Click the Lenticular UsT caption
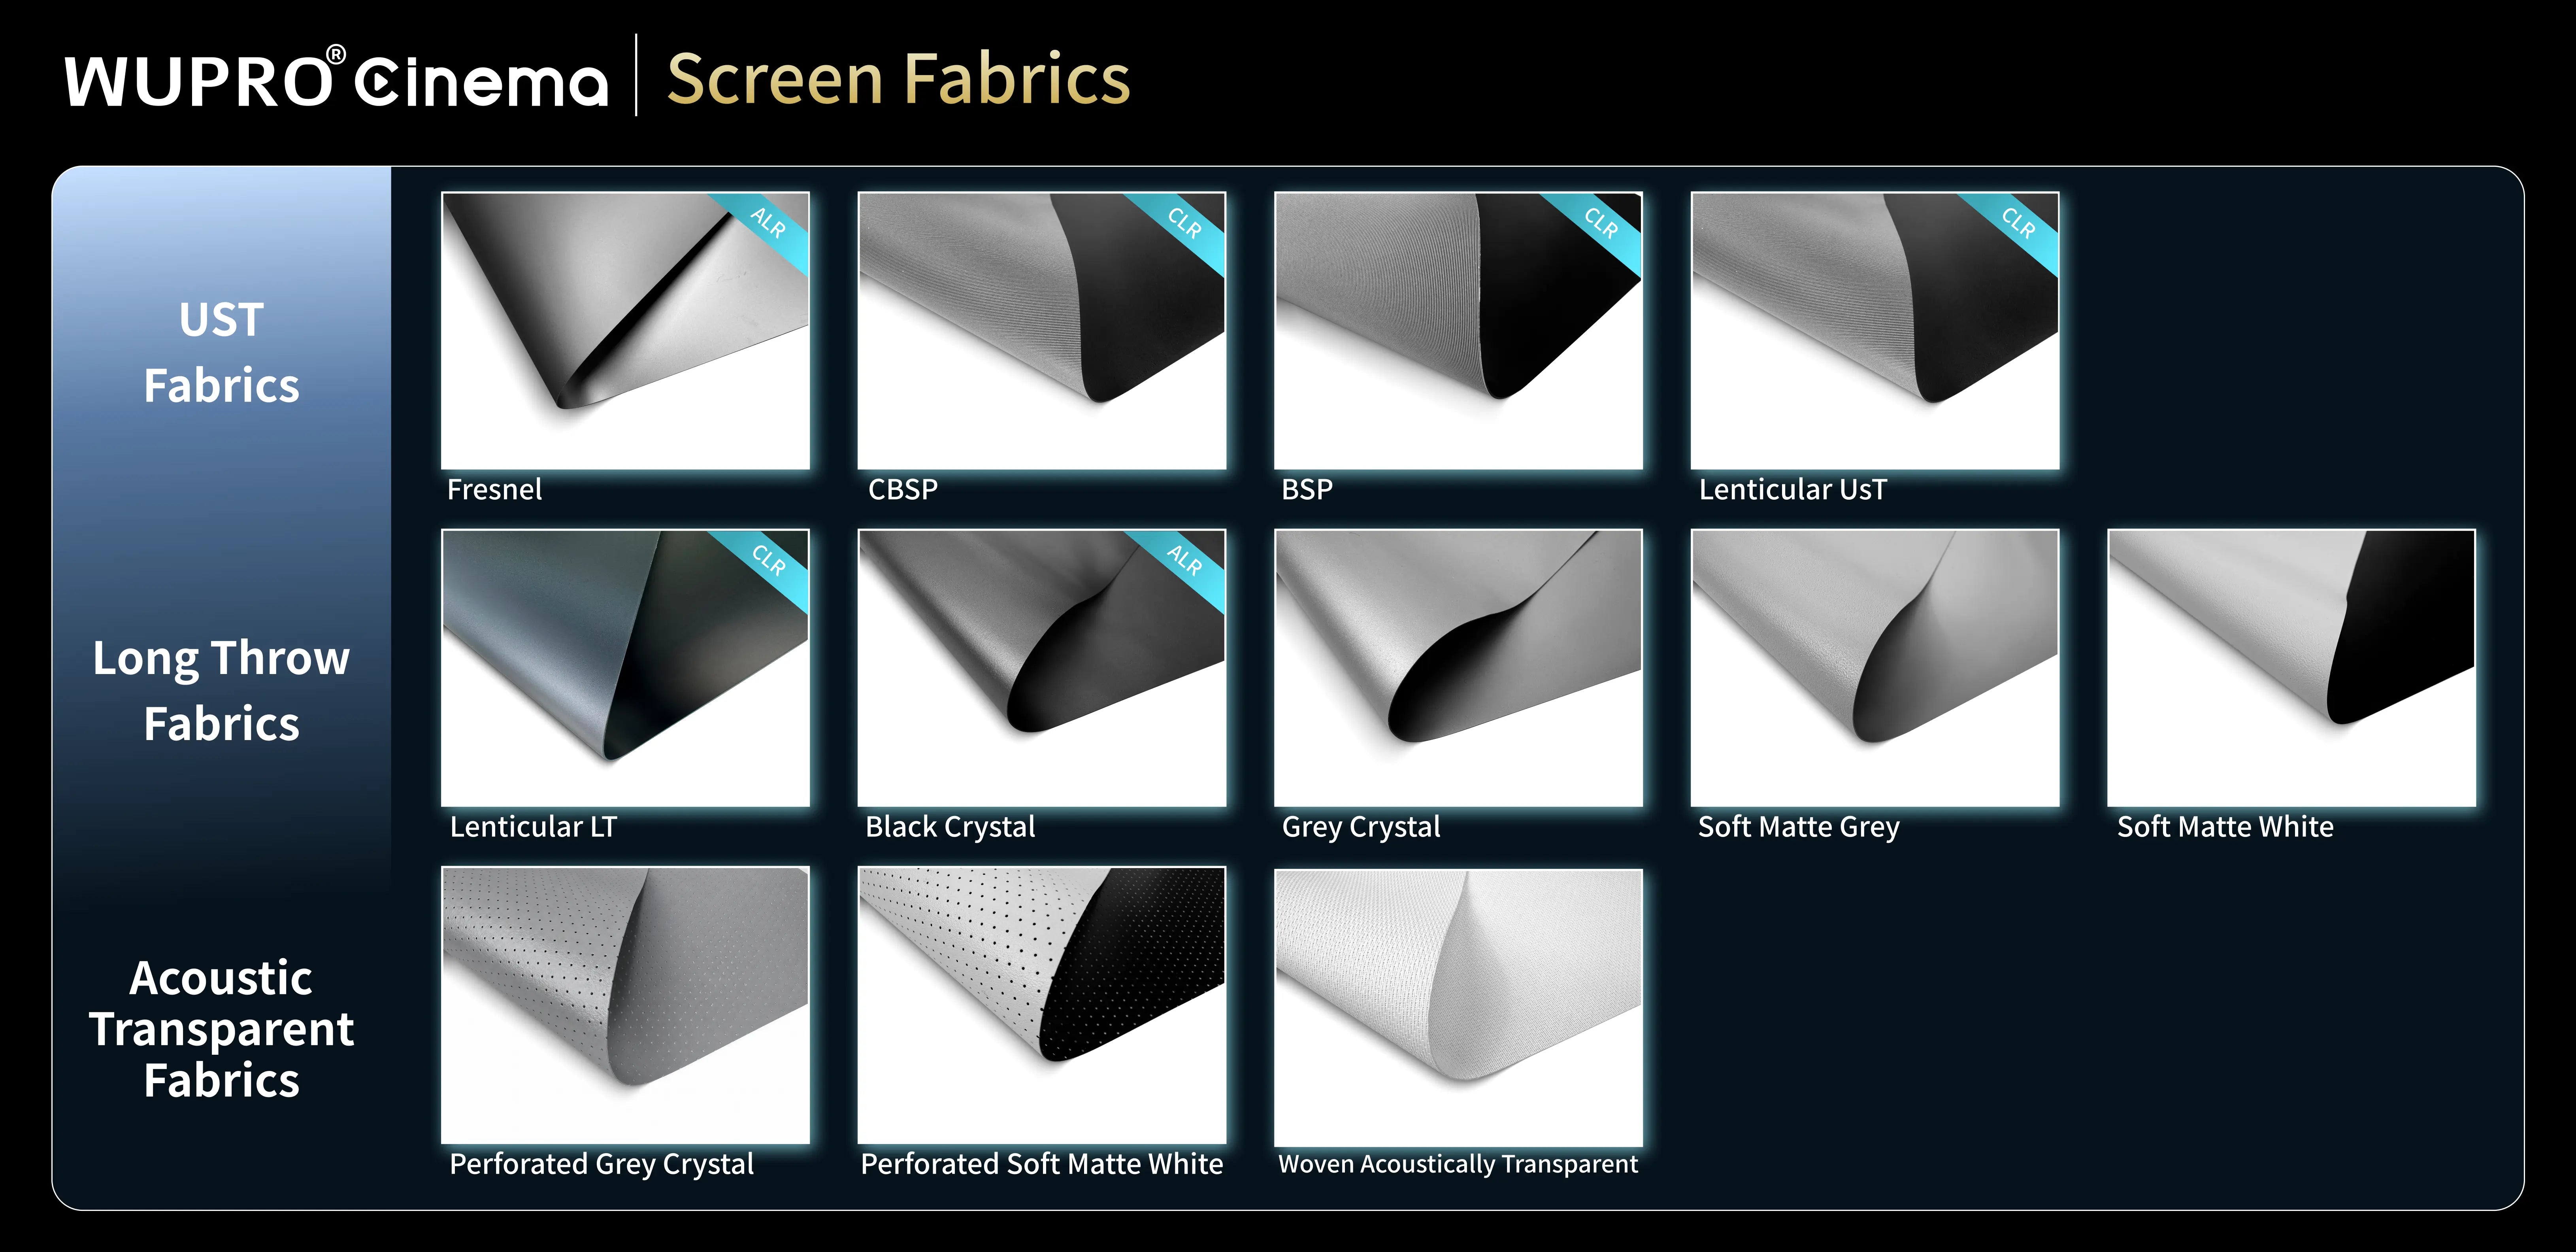The height and width of the screenshot is (1252, 2576). point(1793,489)
